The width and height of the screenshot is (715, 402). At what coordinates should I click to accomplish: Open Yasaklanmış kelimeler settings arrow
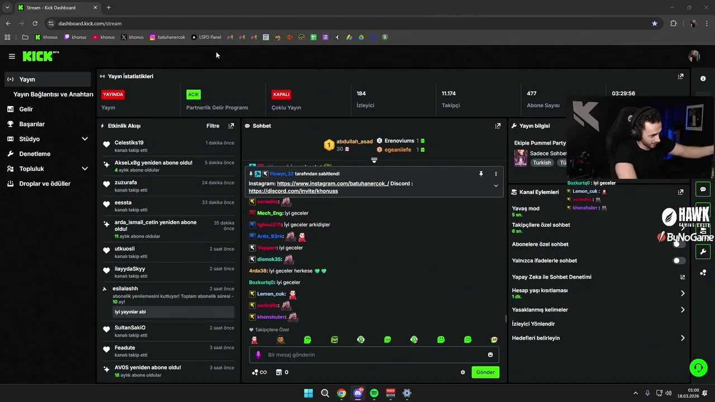coord(683,310)
